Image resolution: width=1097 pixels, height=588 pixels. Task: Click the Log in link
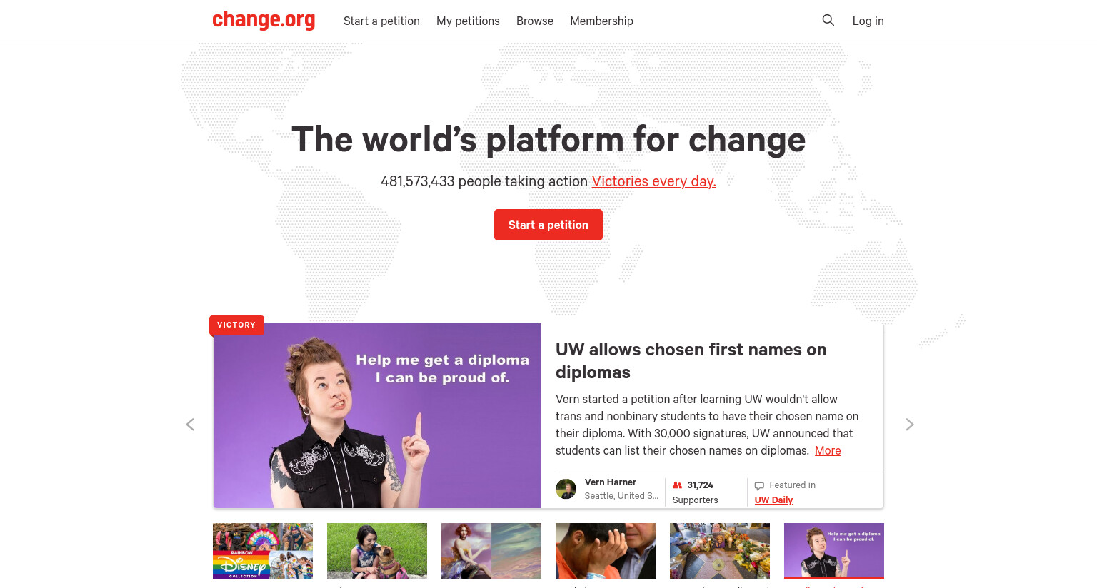(868, 21)
